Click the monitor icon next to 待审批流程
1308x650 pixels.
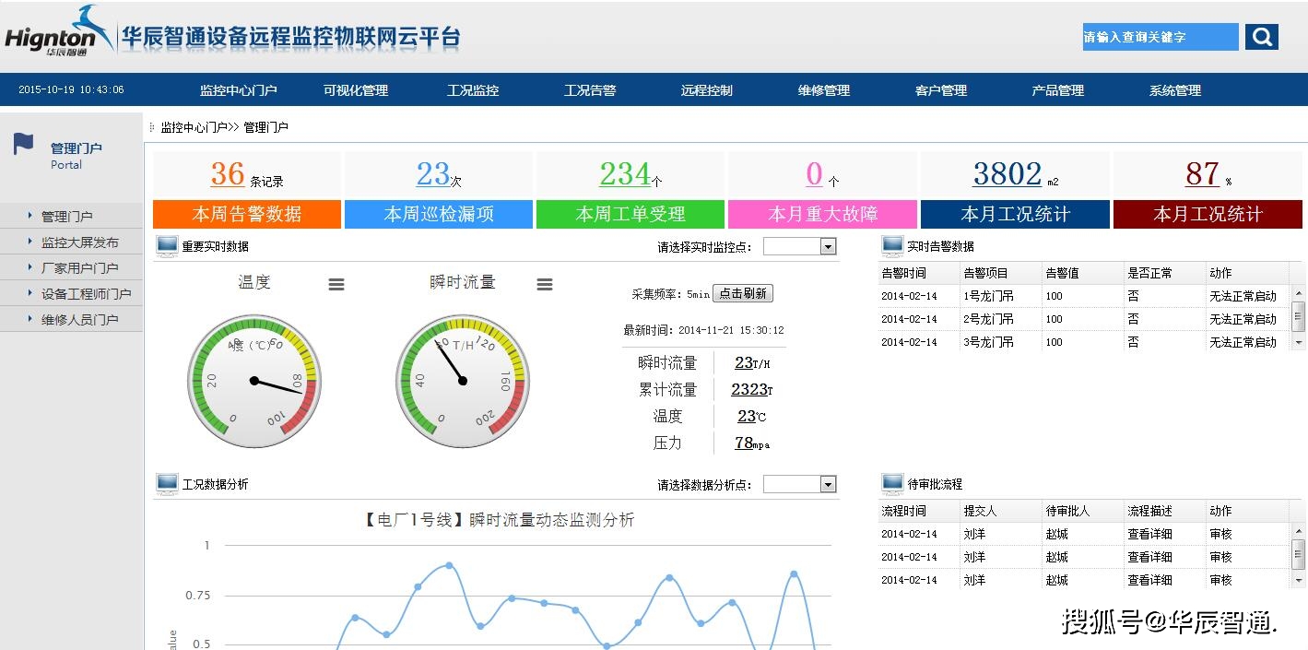(x=892, y=483)
